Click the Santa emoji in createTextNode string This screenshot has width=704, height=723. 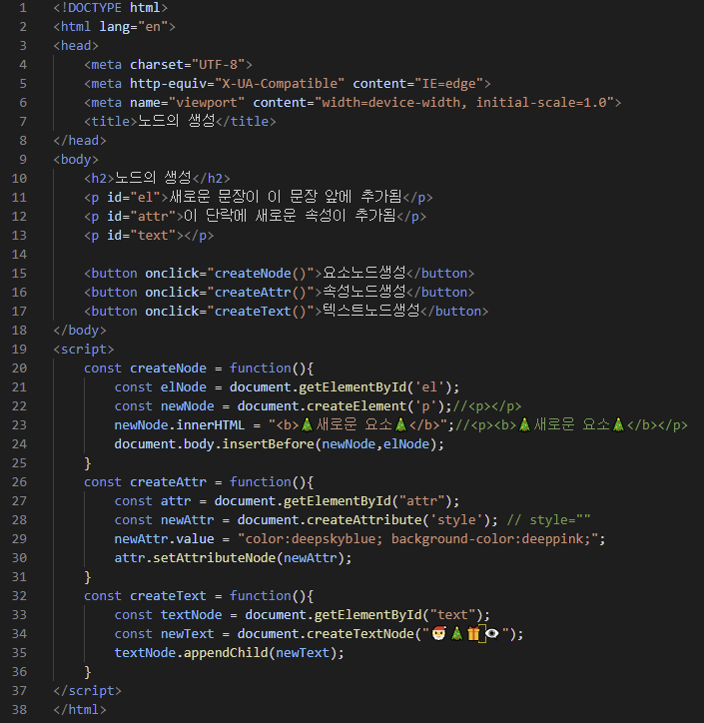tap(439, 633)
